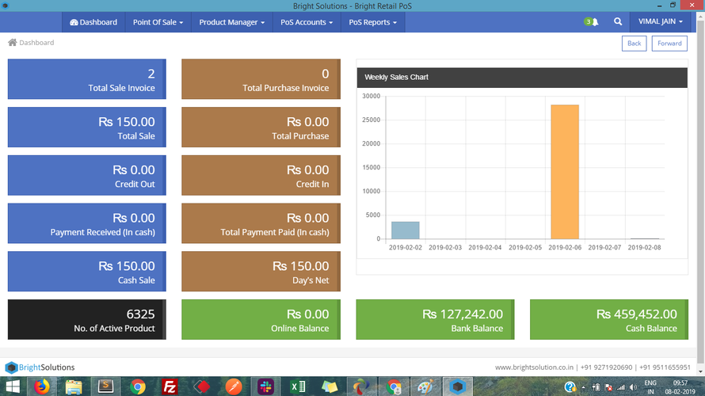705x396 pixels.
Task: Open File Explorer from the taskbar
Action: click(x=74, y=386)
